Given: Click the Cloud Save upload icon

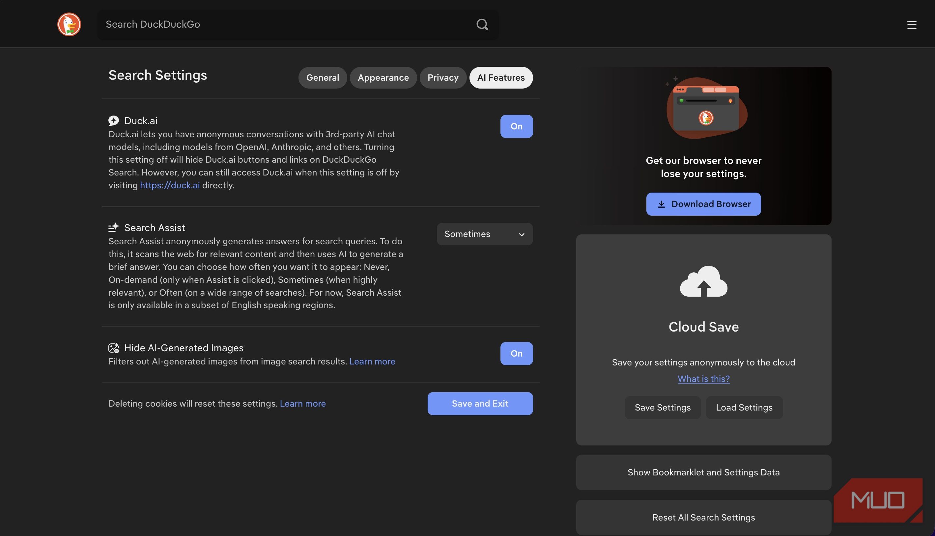Looking at the screenshot, I should (703, 281).
